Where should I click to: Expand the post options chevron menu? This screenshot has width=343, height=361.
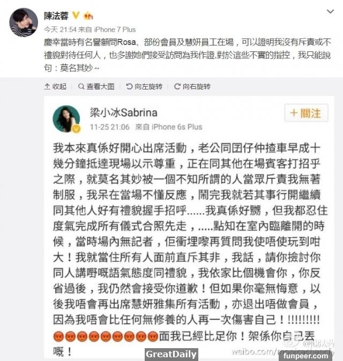(x=330, y=11)
